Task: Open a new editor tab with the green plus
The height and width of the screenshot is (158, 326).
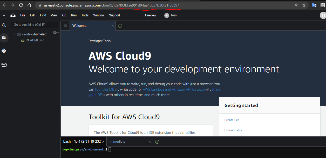Action: pyautogui.click(x=120, y=26)
